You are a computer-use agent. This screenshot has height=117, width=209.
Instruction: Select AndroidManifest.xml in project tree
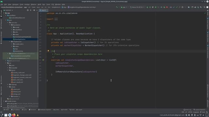point(18,18)
